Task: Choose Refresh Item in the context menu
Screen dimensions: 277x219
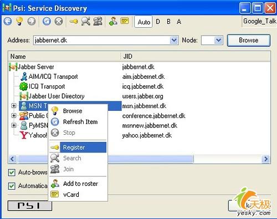Action: tap(78, 122)
